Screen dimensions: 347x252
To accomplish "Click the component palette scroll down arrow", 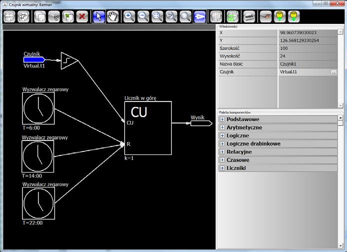I will pyautogui.click(x=341, y=245).
